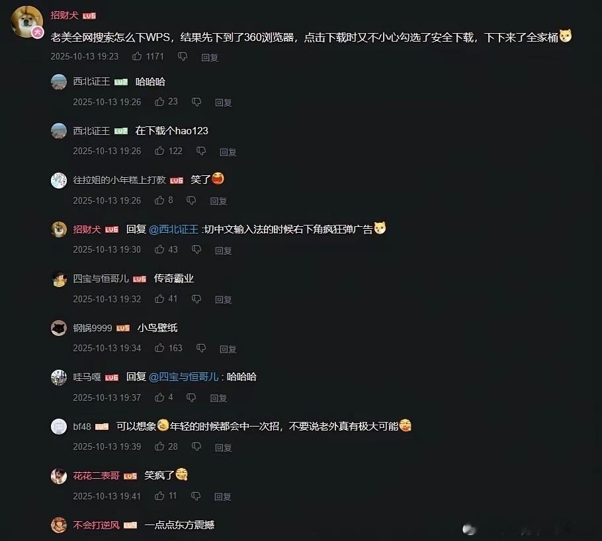Like the 小鸟壁纸 comment with 163 likes
This screenshot has width=602, height=541.
coord(159,348)
